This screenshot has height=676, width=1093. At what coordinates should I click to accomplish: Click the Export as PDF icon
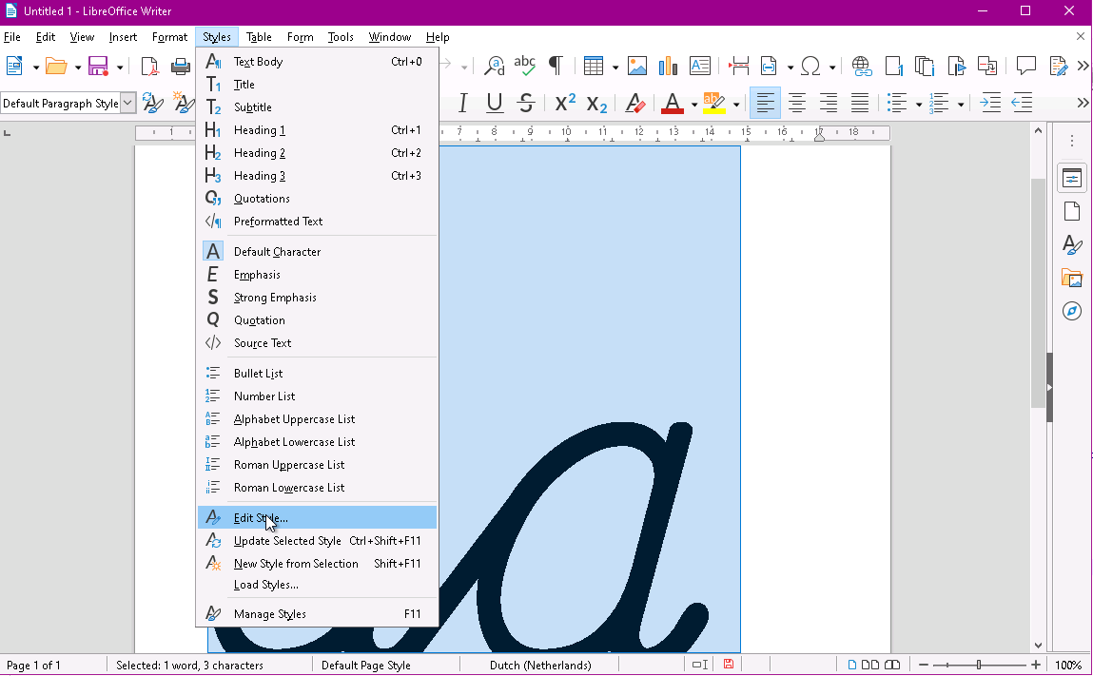coord(150,66)
